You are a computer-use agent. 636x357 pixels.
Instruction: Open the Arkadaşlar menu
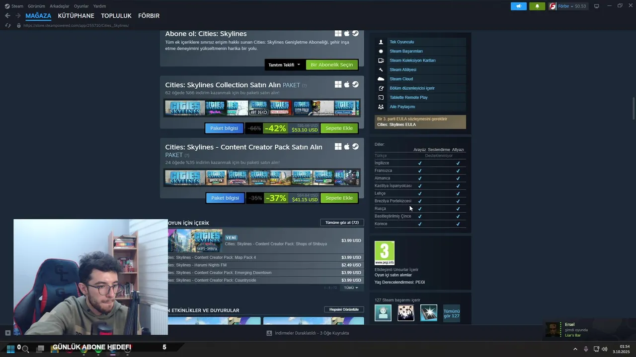[x=60, y=6]
